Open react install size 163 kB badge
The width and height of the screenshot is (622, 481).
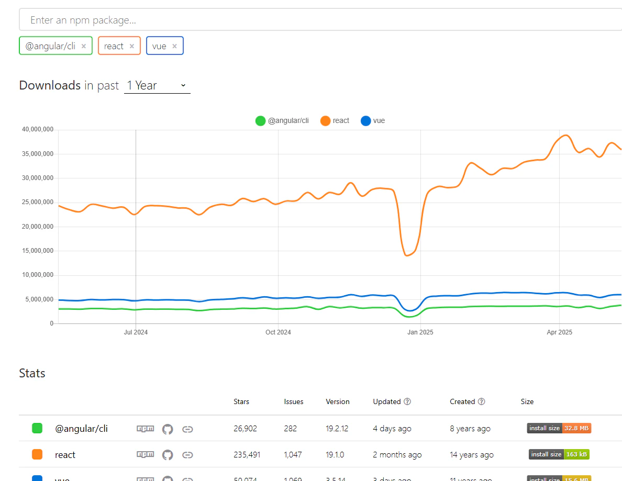point(559,454)
